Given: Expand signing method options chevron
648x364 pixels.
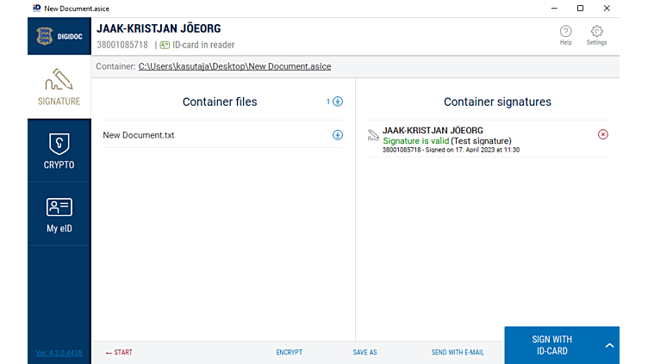Looking at the screenshot, I should [609, 346].
